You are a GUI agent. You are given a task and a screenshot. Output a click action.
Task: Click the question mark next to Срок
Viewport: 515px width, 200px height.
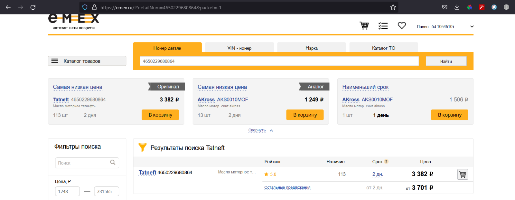(386, 161)
